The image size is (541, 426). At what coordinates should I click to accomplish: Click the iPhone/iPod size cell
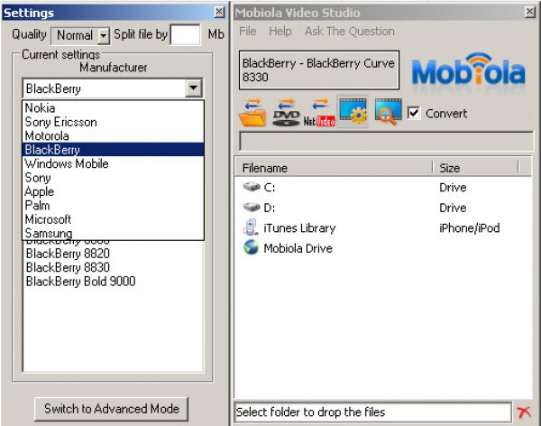click(469, 228)
